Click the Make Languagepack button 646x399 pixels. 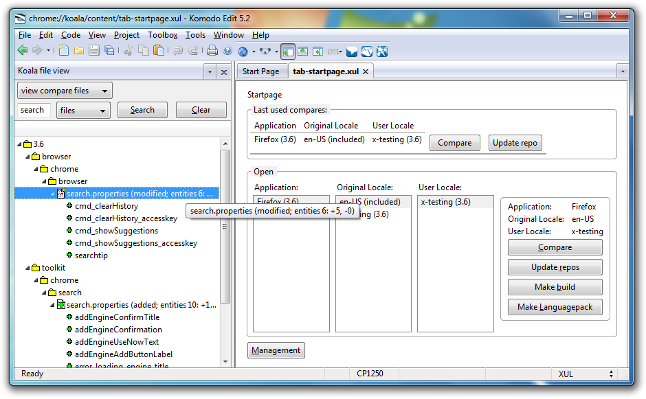pyautogui.click(x=555, y=307)
